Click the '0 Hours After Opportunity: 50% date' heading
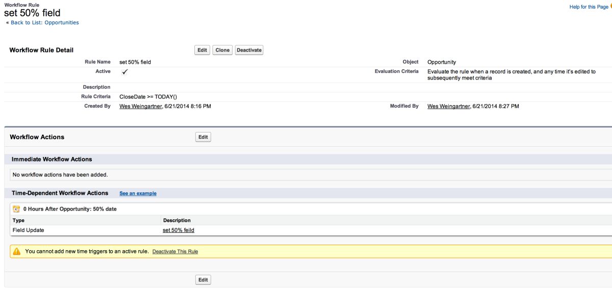 point(70,209)
